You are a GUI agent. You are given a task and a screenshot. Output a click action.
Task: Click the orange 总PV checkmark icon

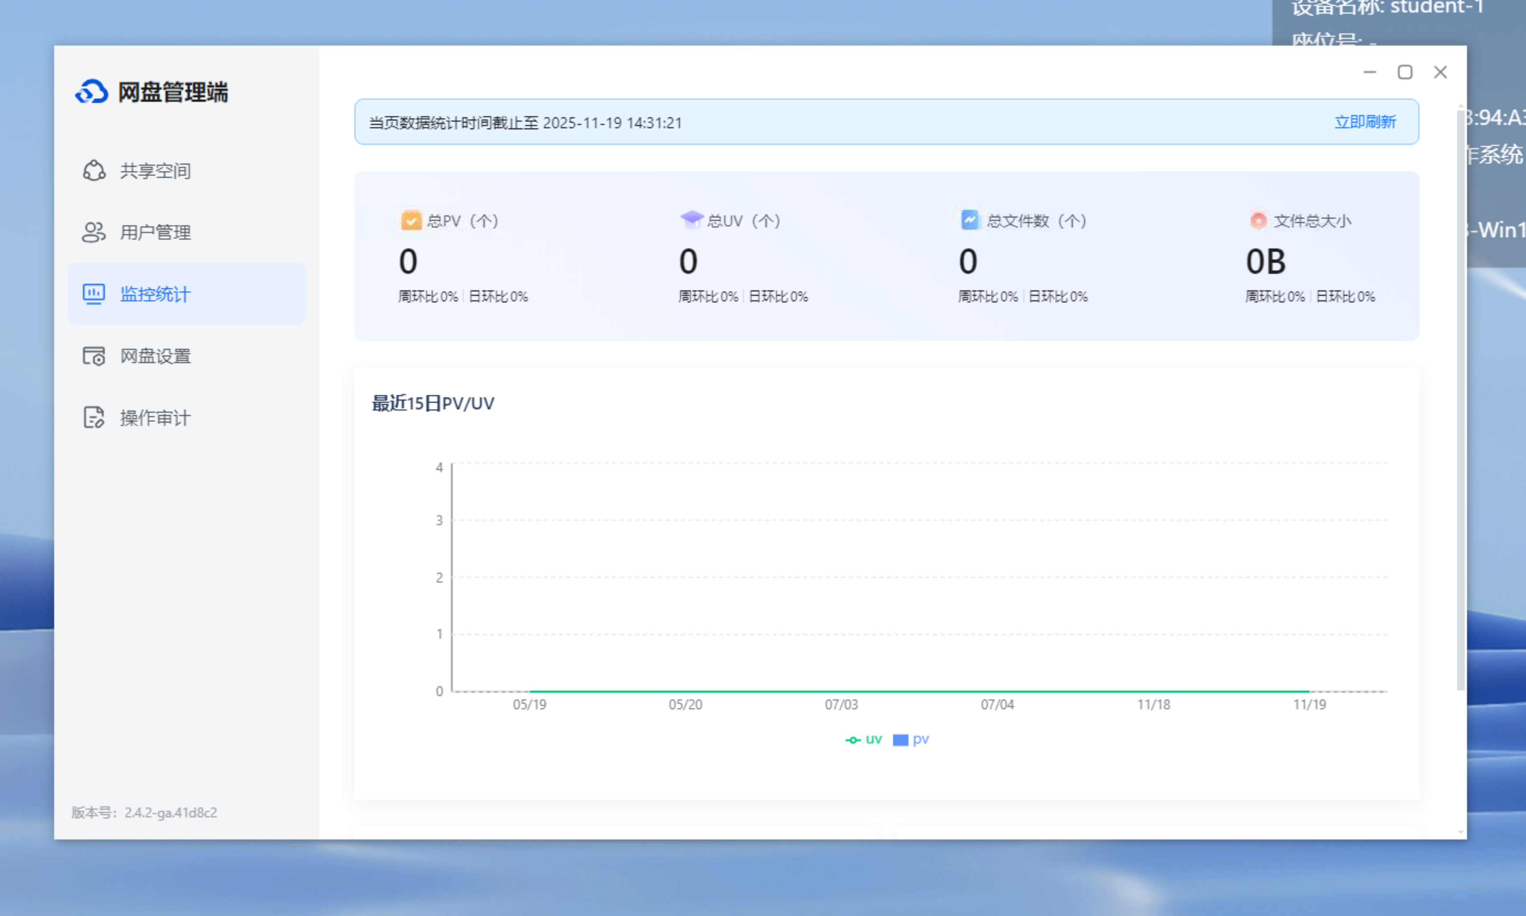pyautogui.click(x=411, y=220)
